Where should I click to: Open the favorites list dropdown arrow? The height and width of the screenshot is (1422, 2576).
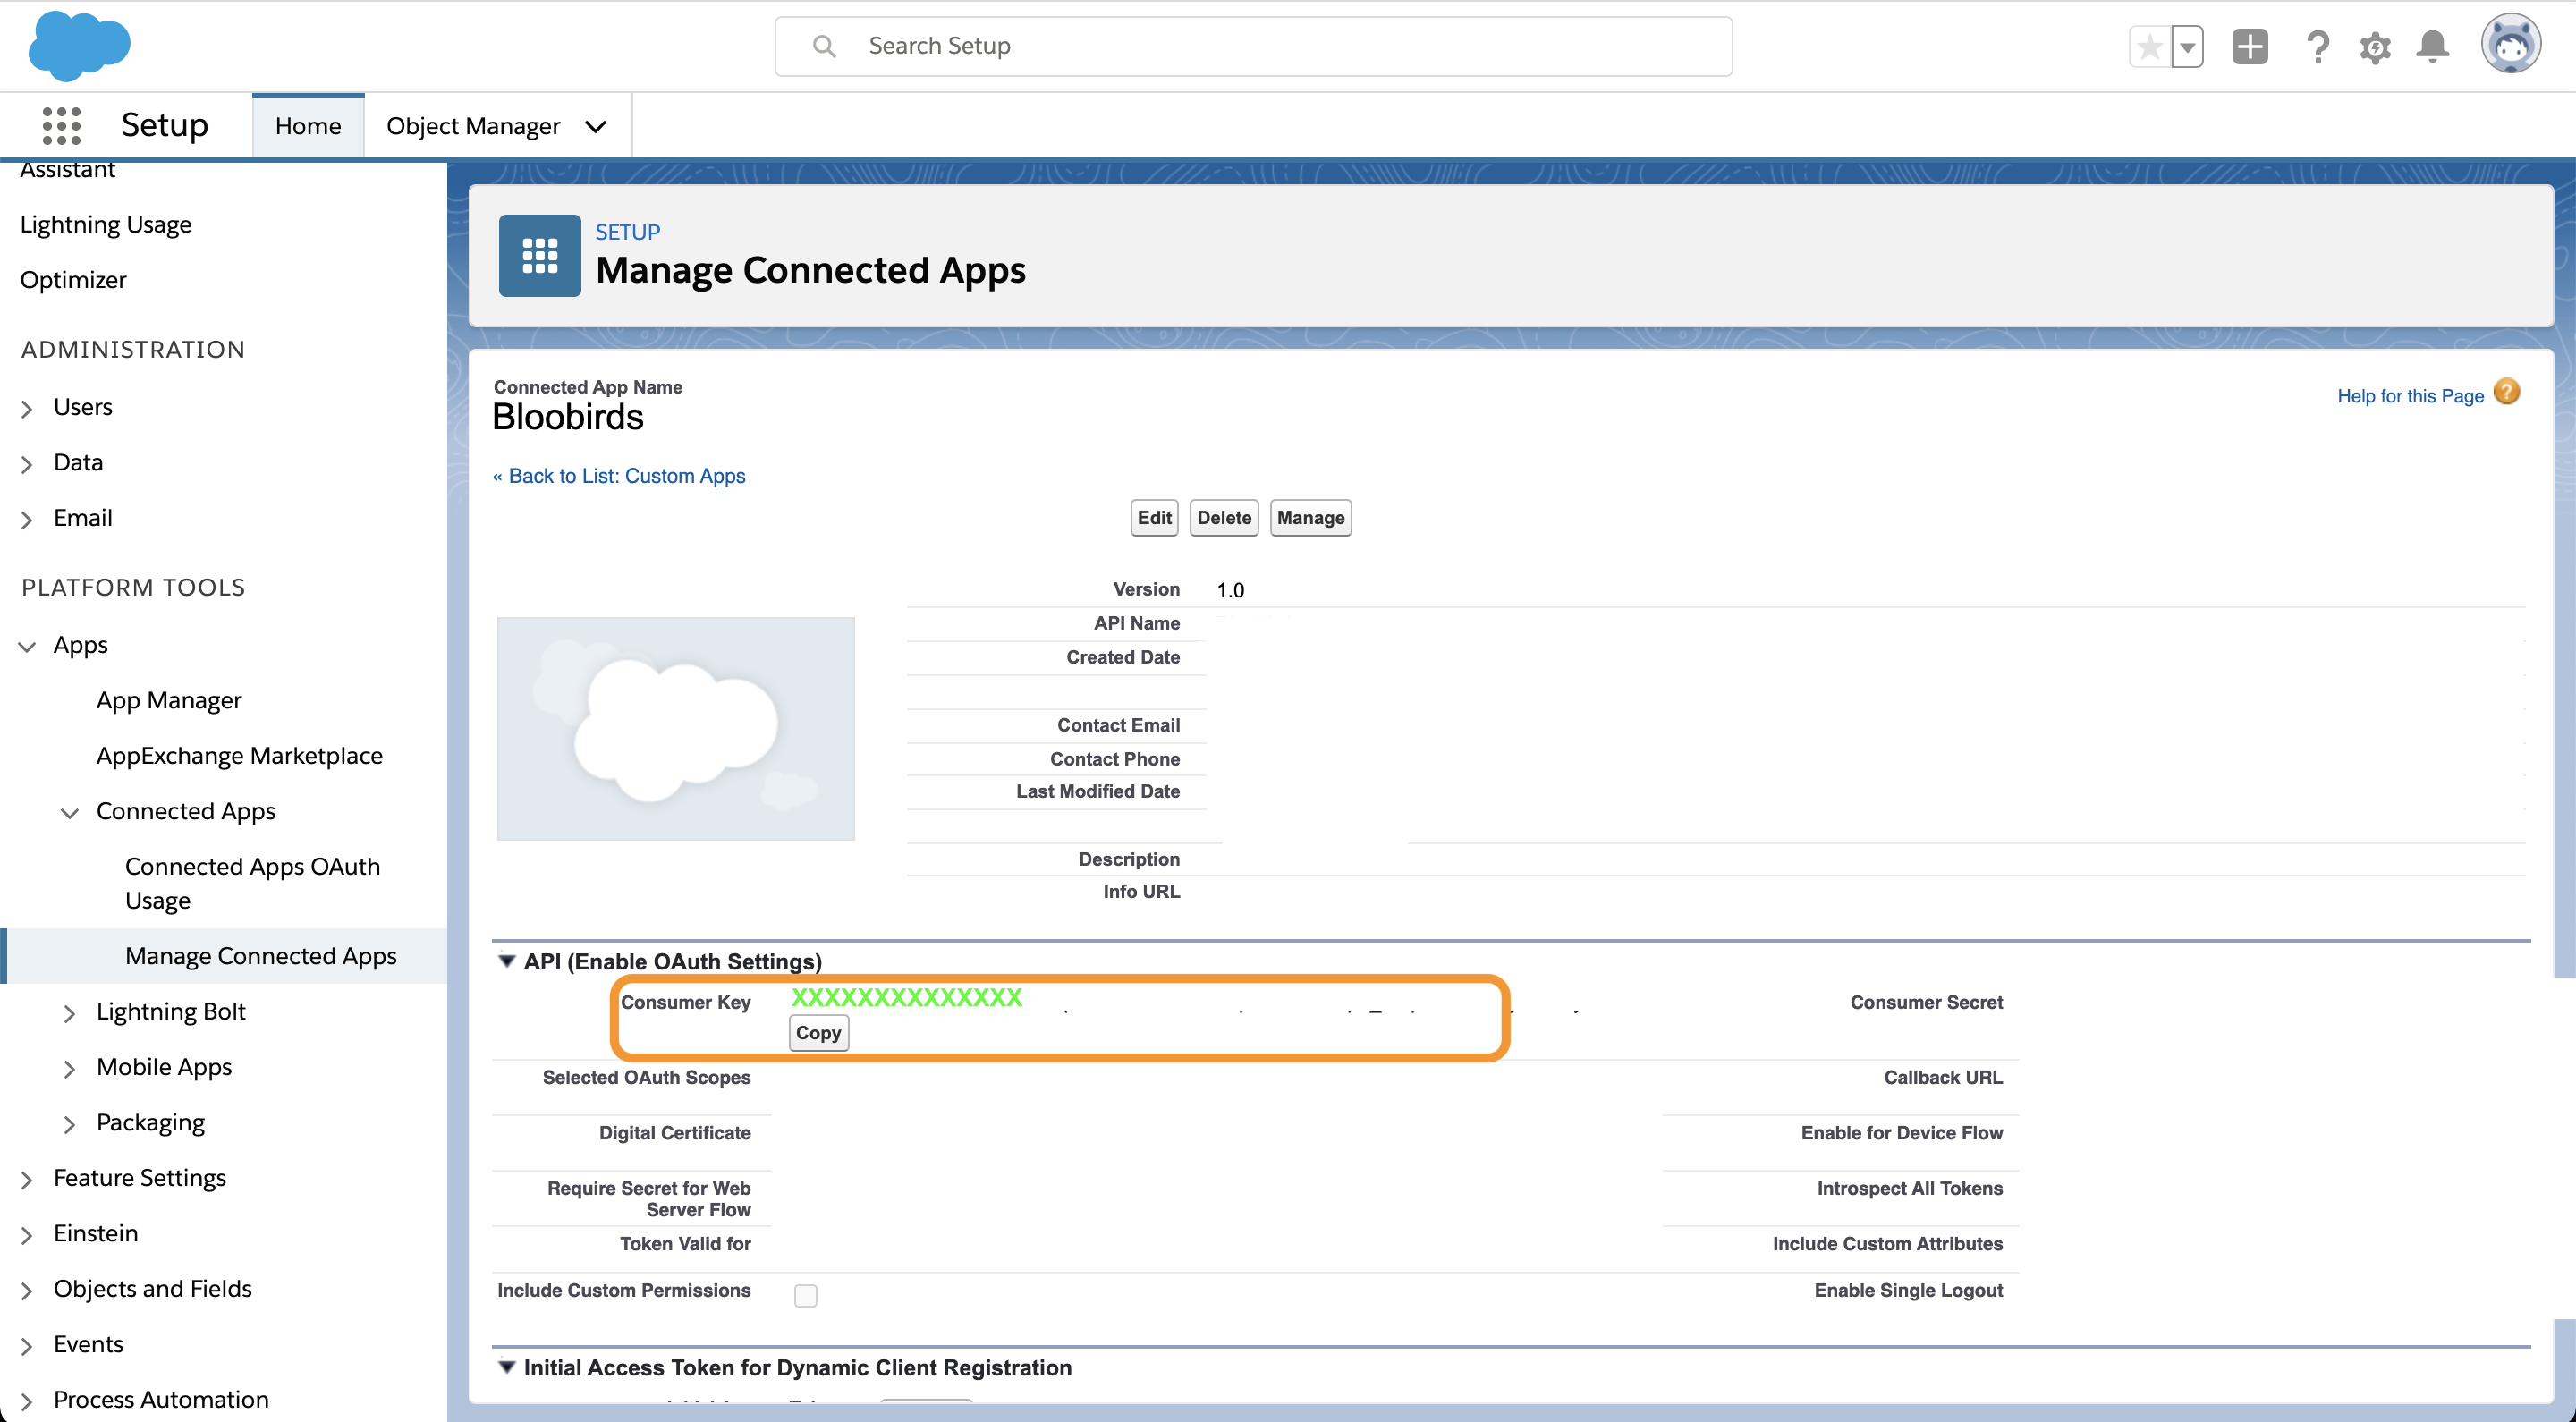(x=2187, y=46)
